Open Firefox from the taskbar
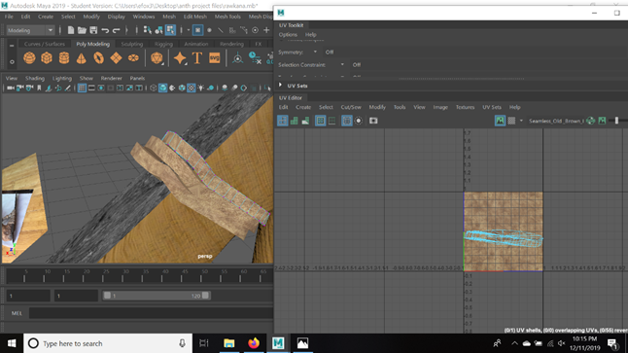Viewport: 628px width, 353px height. click(x=254, y=343)
